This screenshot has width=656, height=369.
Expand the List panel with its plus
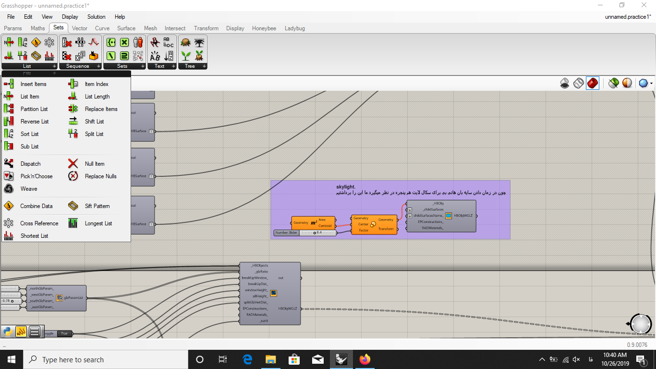54,66
